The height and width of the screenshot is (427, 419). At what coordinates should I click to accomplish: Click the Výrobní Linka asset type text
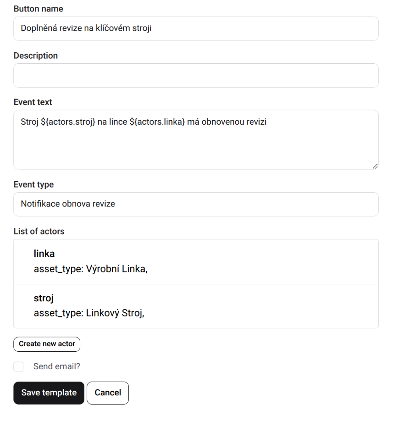[116, 269]
